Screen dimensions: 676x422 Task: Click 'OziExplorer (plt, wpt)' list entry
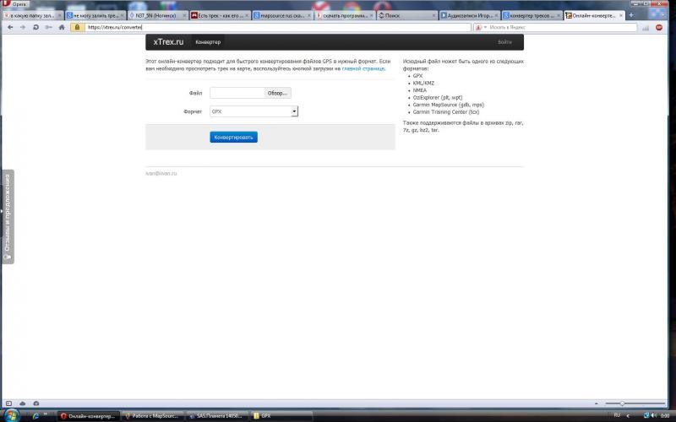[x=438, y=98]
